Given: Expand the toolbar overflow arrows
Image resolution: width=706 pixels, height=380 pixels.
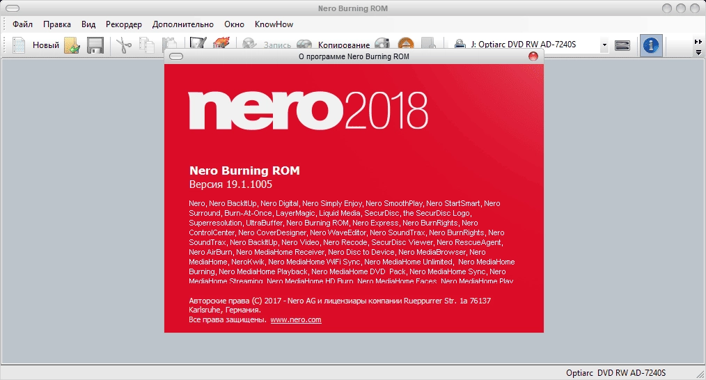Looking at the screenshot, I should click(698, 42).
